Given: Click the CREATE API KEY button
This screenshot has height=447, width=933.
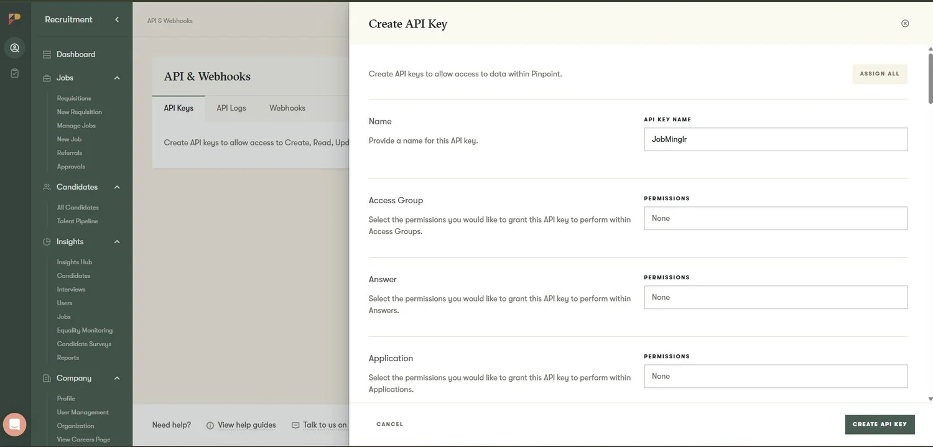Looking at the screenshot, I should [879, 424].
